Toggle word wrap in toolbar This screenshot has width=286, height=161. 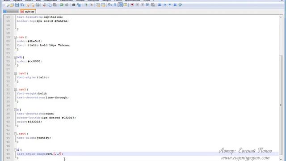[x=110, y=5]
